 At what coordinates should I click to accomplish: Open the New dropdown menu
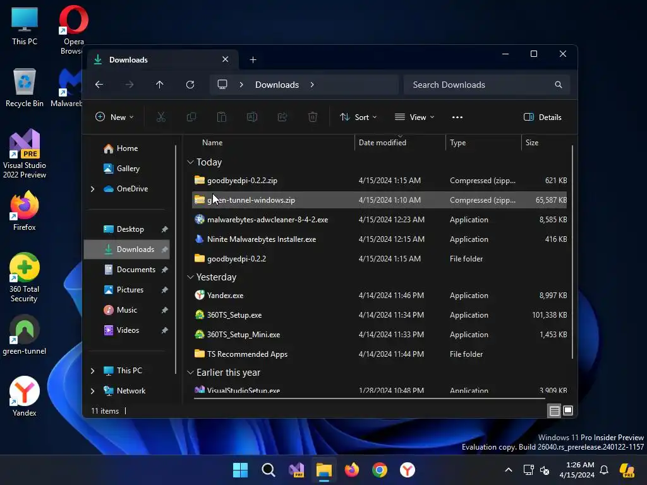coord(114,117)
